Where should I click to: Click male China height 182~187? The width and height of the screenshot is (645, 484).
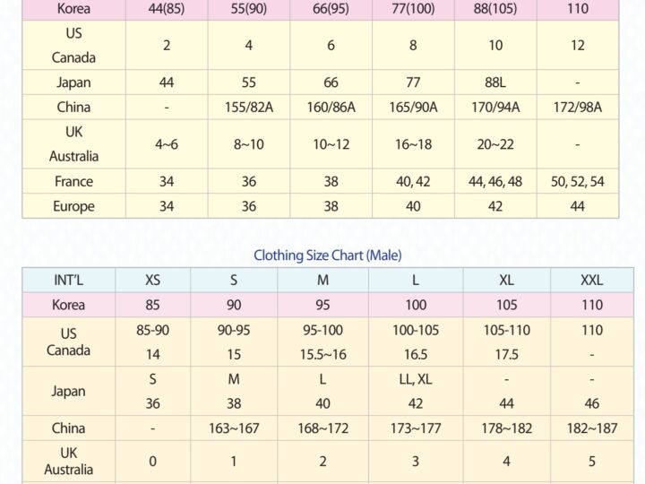tap(591, 428)
